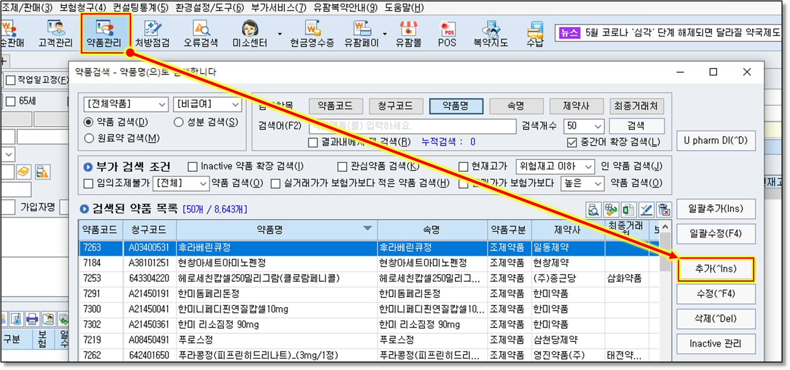Open 처방점검 from the toolbar
Screen dimensions: 790x370
point(152,33)
